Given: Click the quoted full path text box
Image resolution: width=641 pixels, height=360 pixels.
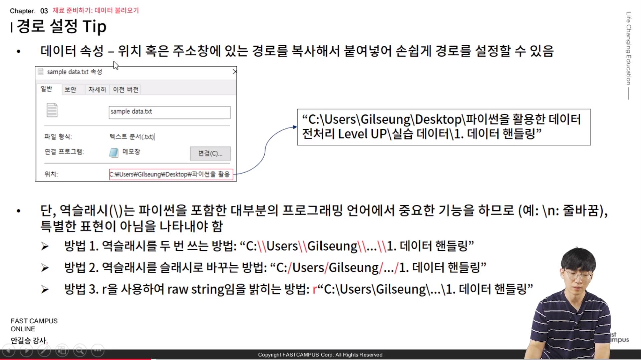Looking at the screenshot, I should click(444, 127).
